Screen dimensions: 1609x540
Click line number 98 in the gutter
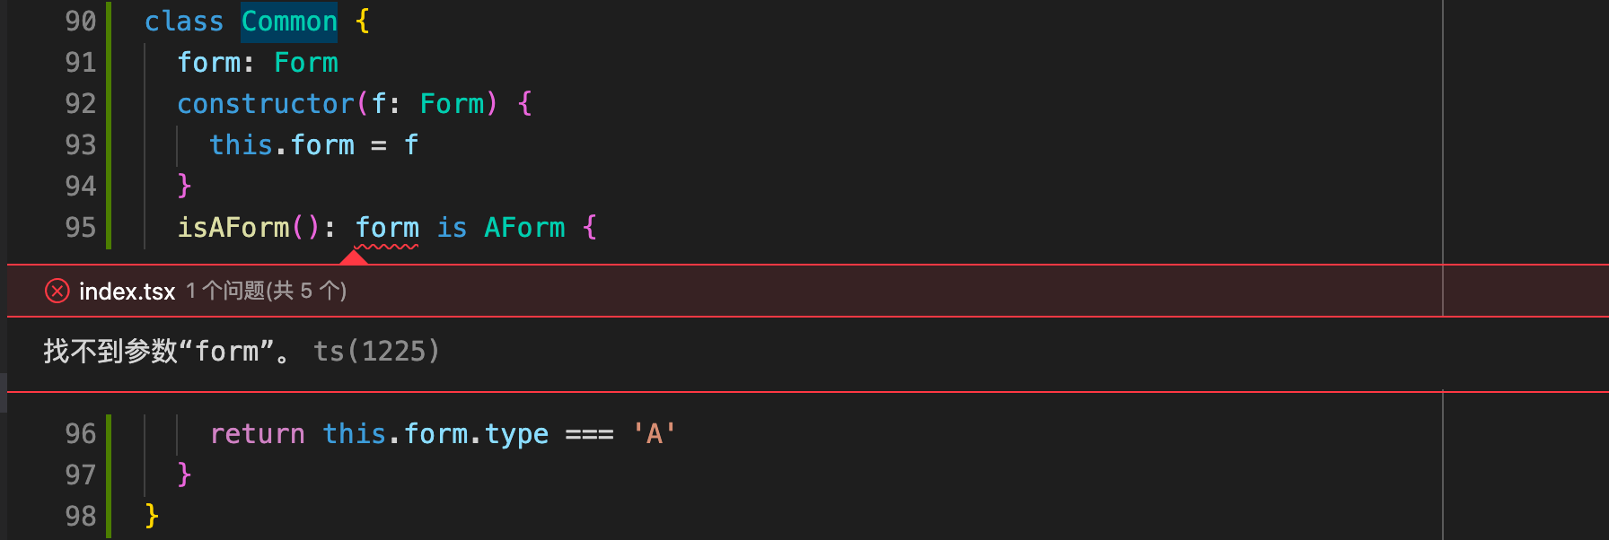(80, 517)
